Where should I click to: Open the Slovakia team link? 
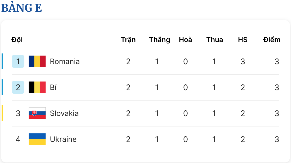coord(64,113)
